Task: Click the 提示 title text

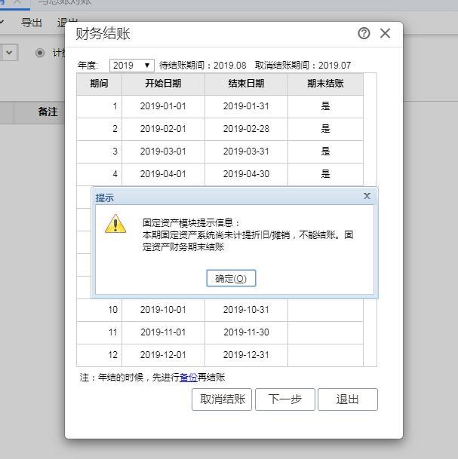Action: pyautogui.click(x=105, y=198)
